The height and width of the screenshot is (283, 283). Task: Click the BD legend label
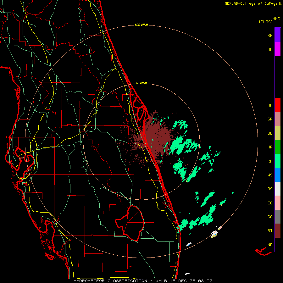click(270, 133)
